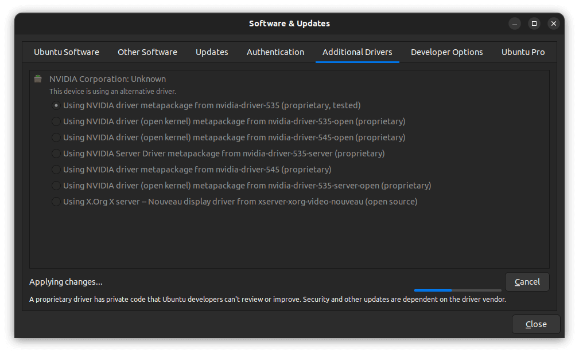The height and width of the screenshot is (354, 579).
Task: Click the NVIDIA Corporation device icon
Action: [x=38, y=79]
